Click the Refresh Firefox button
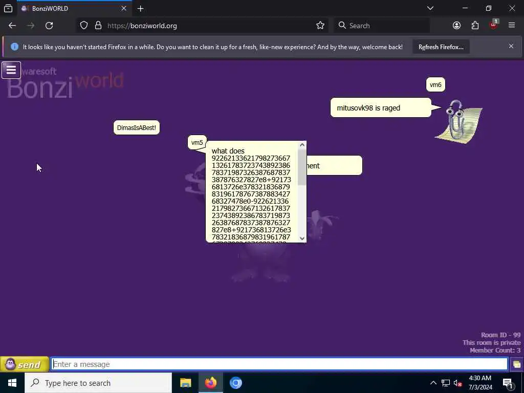Viewport: 524px width, 393px height. [441, 47]
